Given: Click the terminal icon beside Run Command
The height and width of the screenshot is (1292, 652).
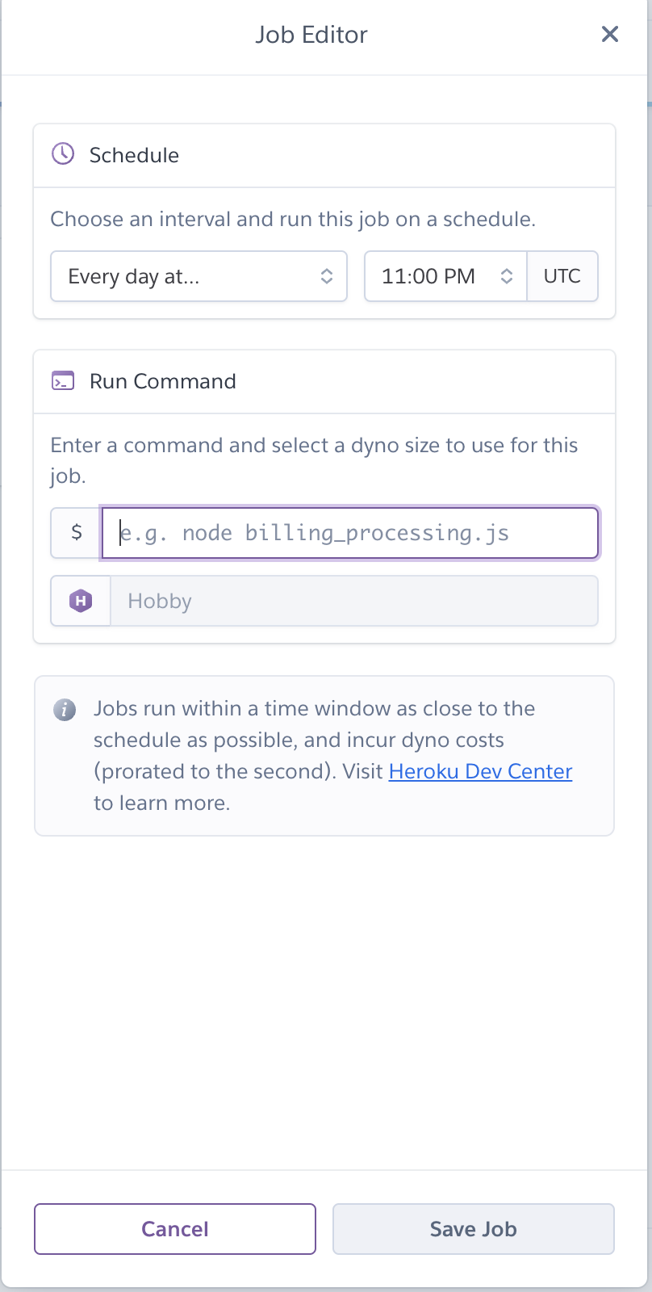Looking at the screenshot, I should pos(63,381).
